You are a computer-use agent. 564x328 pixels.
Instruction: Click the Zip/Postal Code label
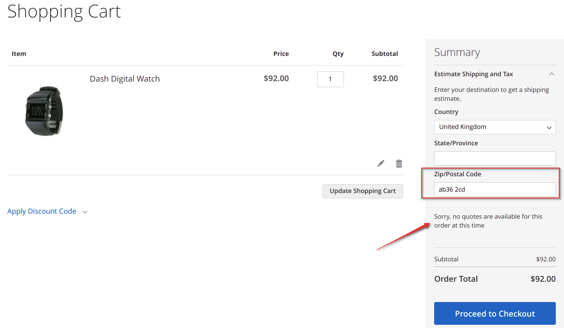(458, 174)
